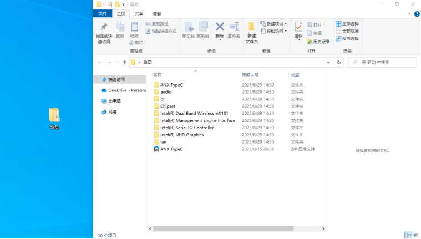Click 全部取消 deselect all

(x=347, y=31)
